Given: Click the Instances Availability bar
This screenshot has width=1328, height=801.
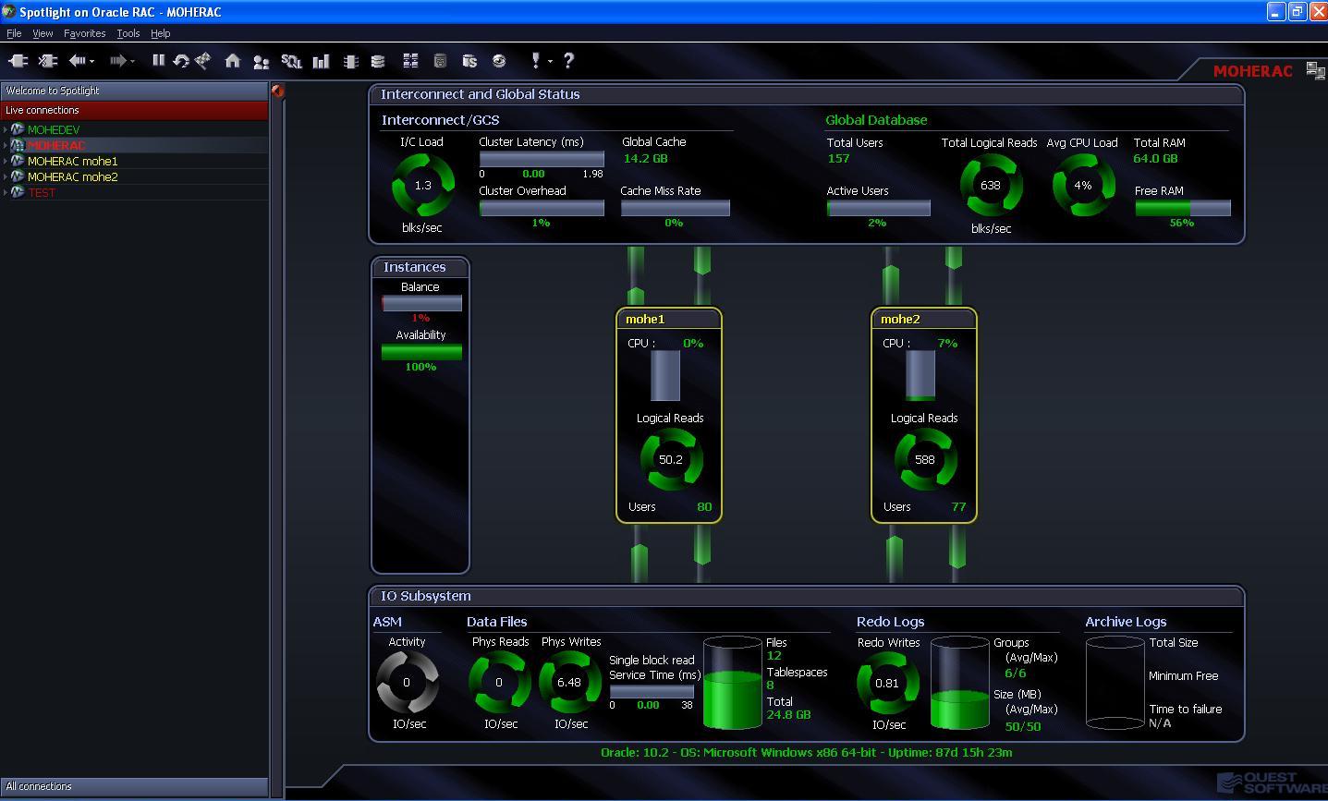Looking at the screenshot, I should coord(421,352).
